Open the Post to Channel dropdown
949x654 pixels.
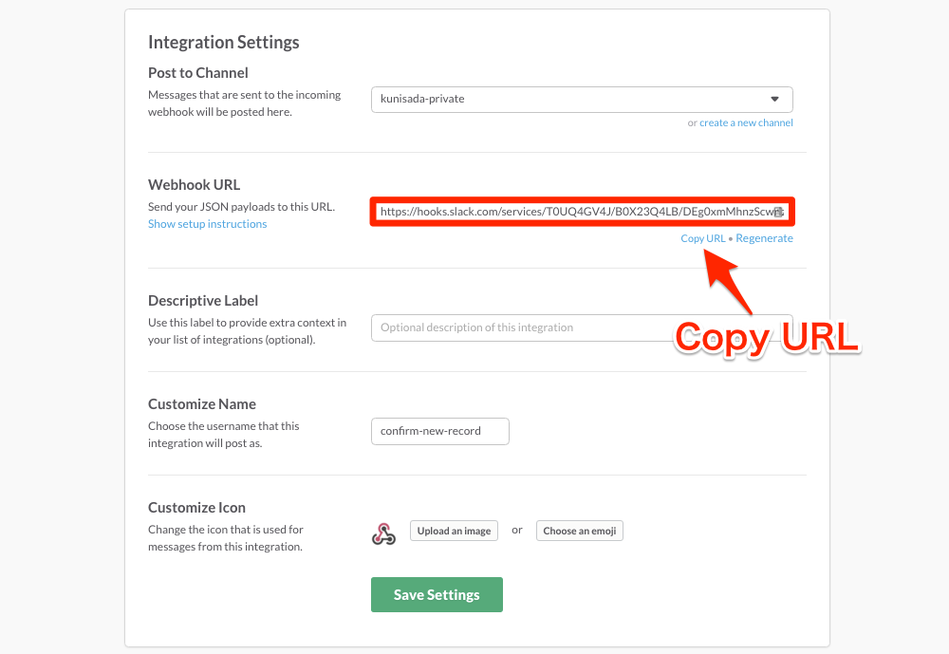(582, 100)
